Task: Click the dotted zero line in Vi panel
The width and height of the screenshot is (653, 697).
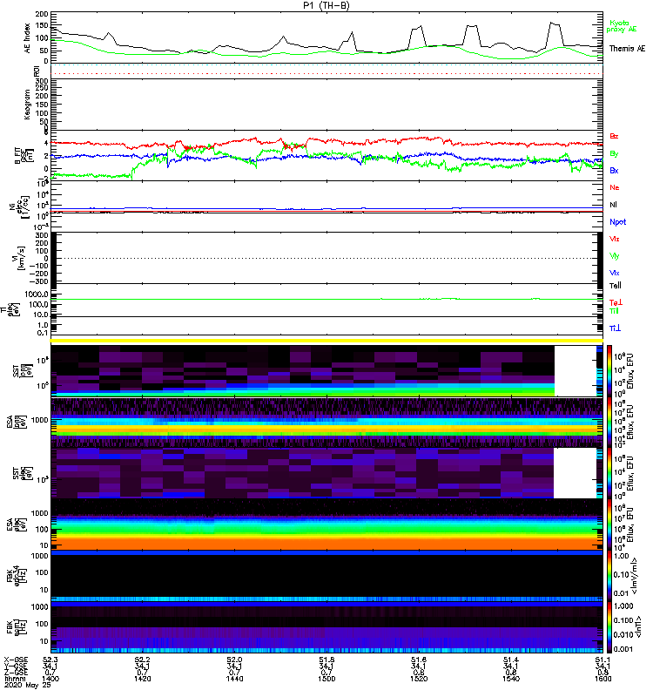Action: 326,258
